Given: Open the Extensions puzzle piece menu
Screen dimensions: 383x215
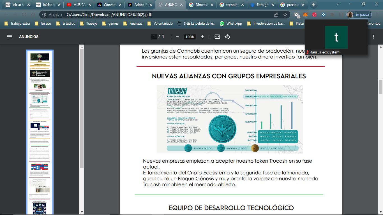Looking at the screenshot, I should pyautogui.click(x=332, y=15).
